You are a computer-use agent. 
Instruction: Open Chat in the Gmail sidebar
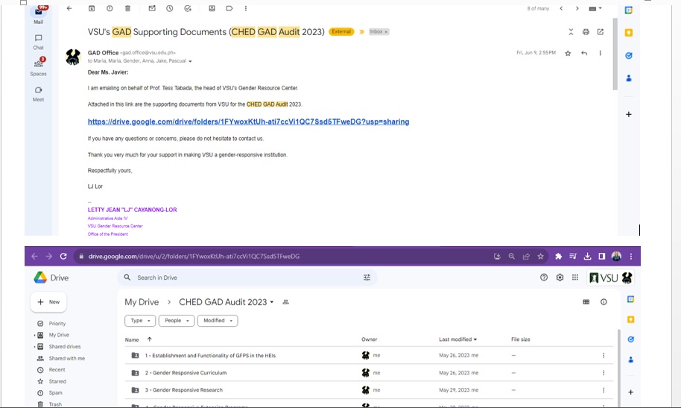[x=38, y=41]
